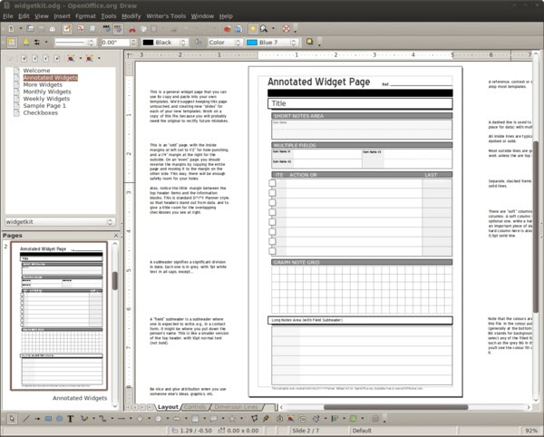Select Monthly Widgets in navigator list
The image size is (544, 437).
click(x=47, y=92)
